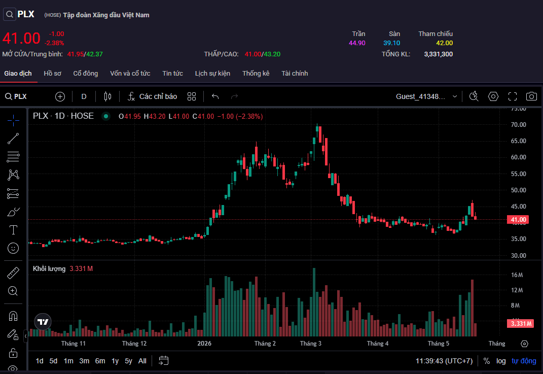Open Các chỉ báo indicators dialog
The width and height of the screenshot is (543, 374).
point(152,97)
